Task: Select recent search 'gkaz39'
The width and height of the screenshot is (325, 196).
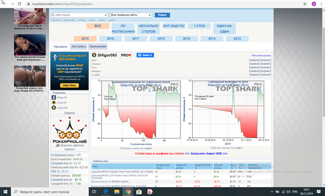Action: tap(111, 20)
